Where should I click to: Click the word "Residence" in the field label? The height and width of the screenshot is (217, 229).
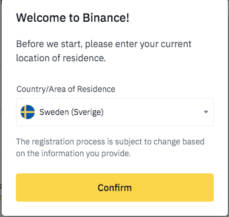click(96, 89)
